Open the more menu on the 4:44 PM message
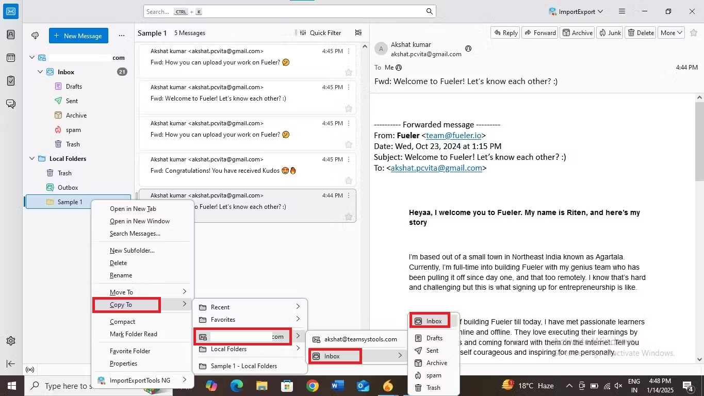Viewport: 704px width, 396px height. (x=349, y=195)
